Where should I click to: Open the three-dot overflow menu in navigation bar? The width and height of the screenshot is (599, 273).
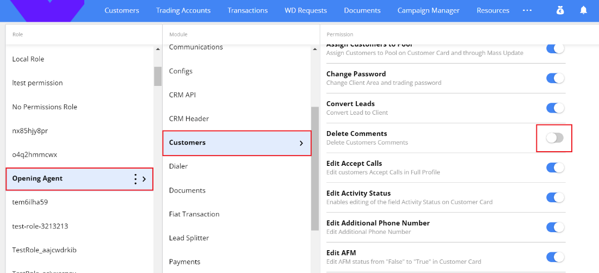527,10
